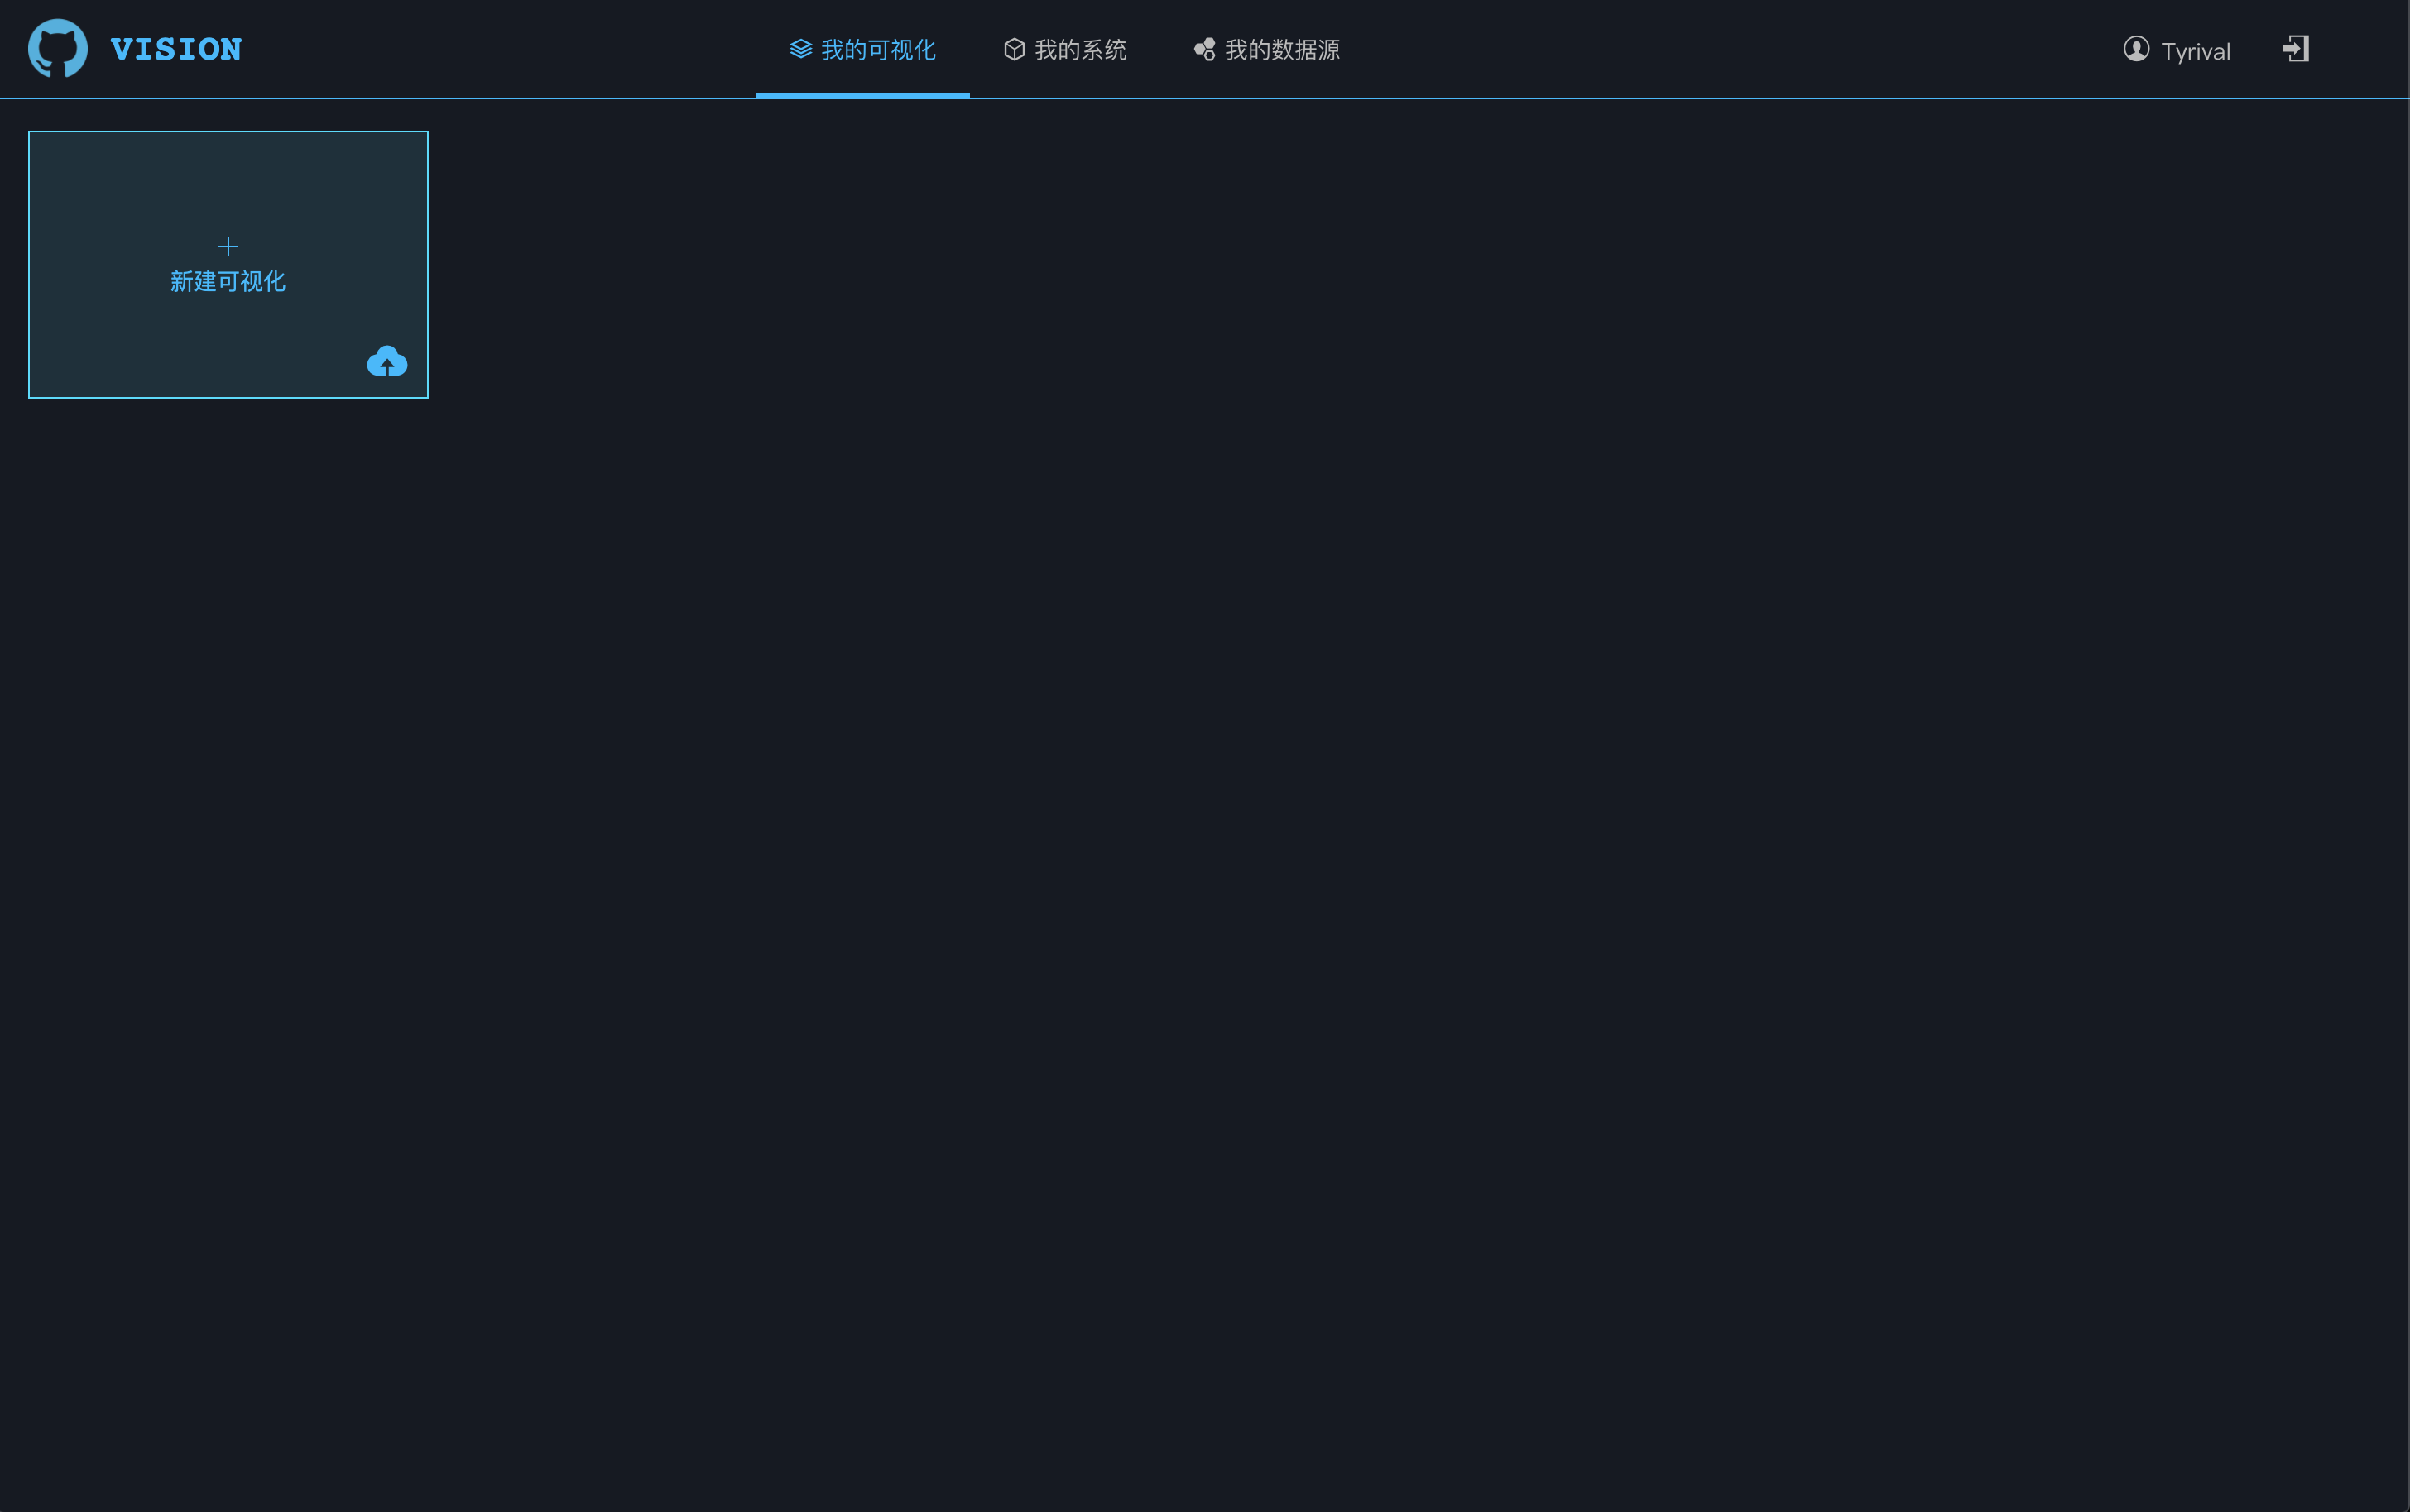Click the layers icon beside 我的可视化
This screenshot has width=2410, height=1512.
point(800,49)
